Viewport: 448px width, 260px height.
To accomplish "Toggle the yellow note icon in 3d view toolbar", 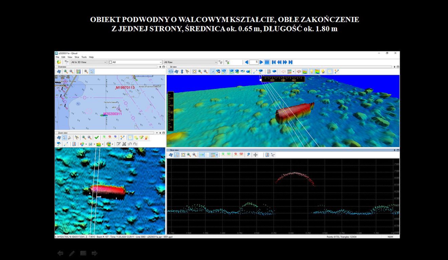I will [x=330, y=72].
